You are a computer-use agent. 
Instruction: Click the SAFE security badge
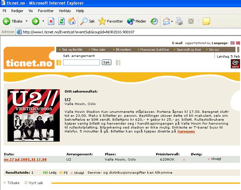click(235, 64)
